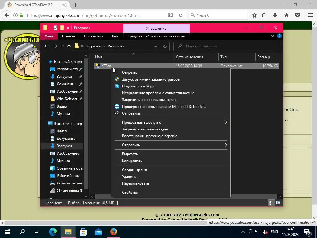
Task: Open Локальный диск in sidebar
Action: 67,183
